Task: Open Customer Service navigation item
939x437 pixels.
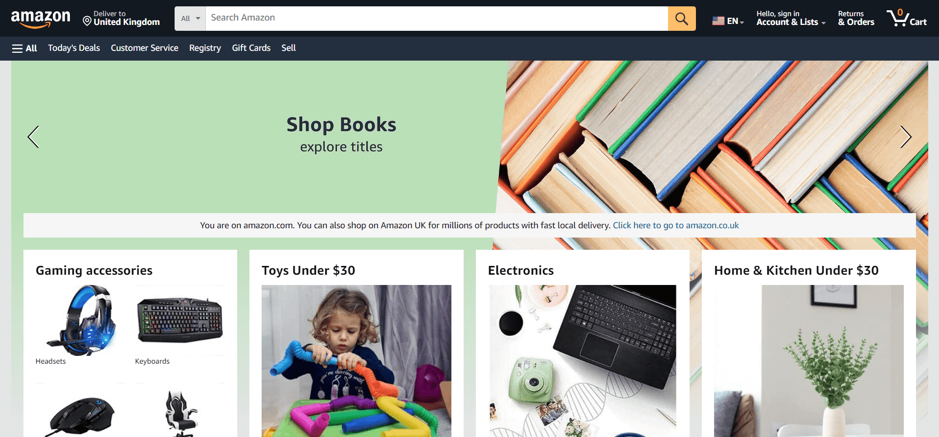Action: [144, 48]
